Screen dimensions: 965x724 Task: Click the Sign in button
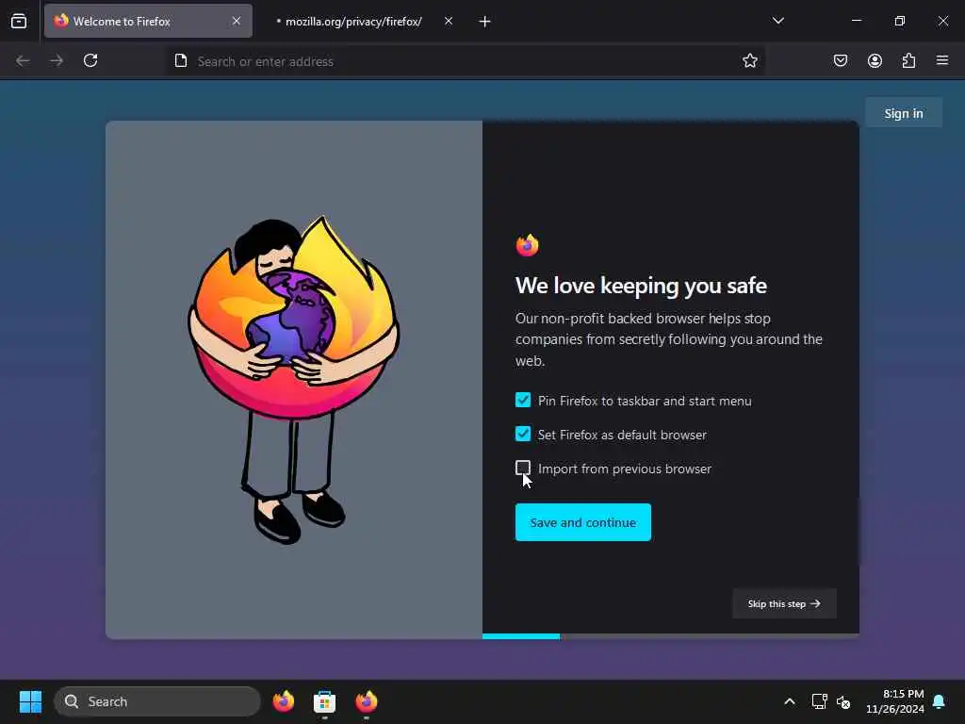[x=904, y=113]
